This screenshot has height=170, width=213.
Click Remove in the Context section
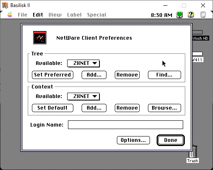(127, 108)
